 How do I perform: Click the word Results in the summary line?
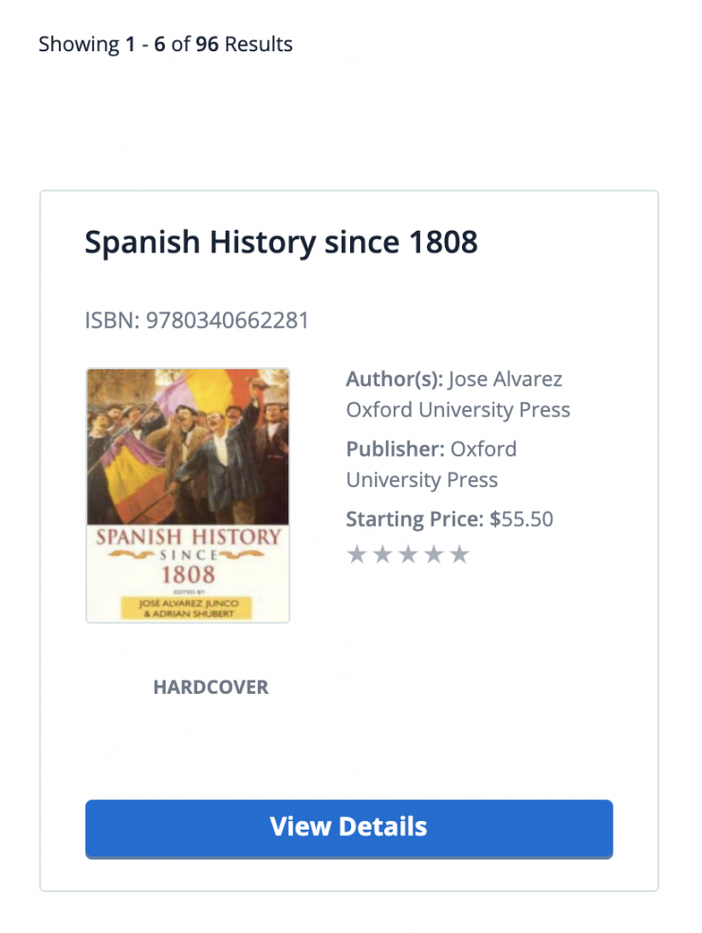[x=259, y=44]
